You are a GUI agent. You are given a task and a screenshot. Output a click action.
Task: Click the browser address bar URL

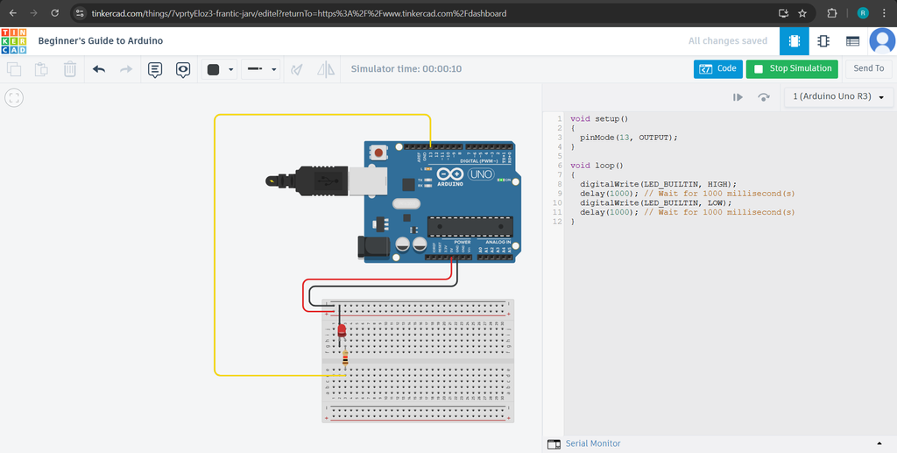click(299, 13)
